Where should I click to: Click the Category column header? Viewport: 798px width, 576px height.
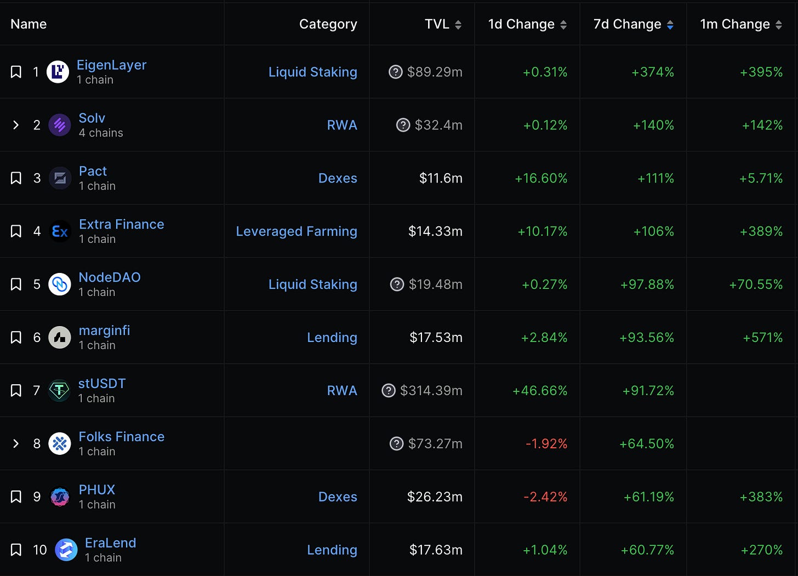328,25
